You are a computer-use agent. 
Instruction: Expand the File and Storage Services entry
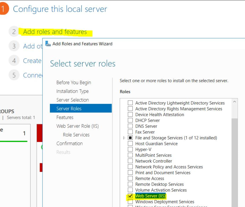124,138
